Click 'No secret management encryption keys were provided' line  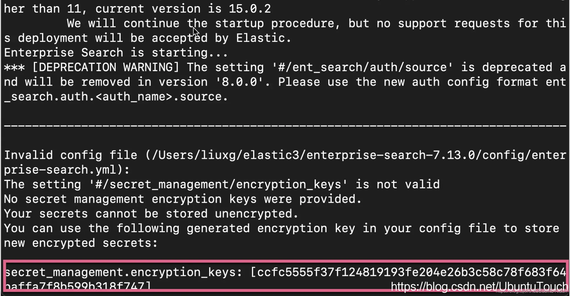point(183,199)
